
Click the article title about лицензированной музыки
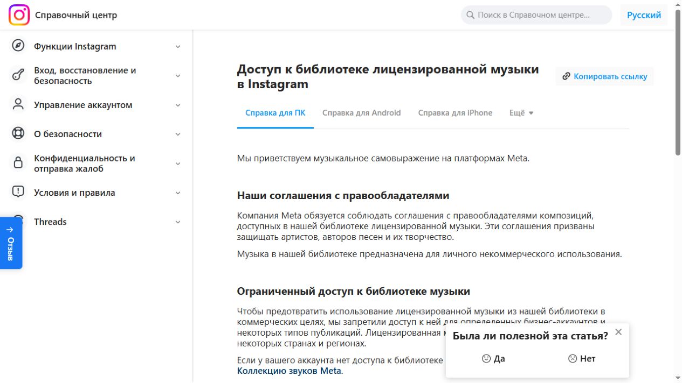pos(388,76)
